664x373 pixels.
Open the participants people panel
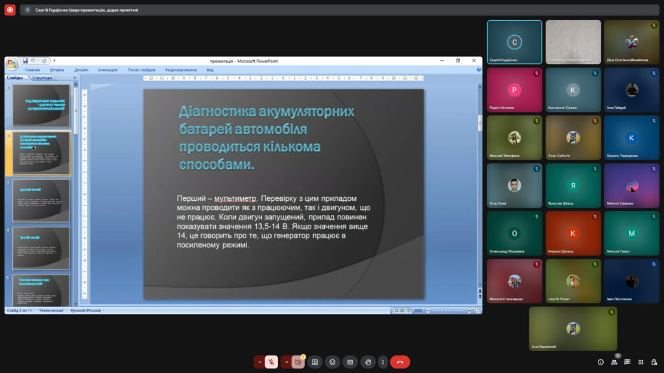614,362
